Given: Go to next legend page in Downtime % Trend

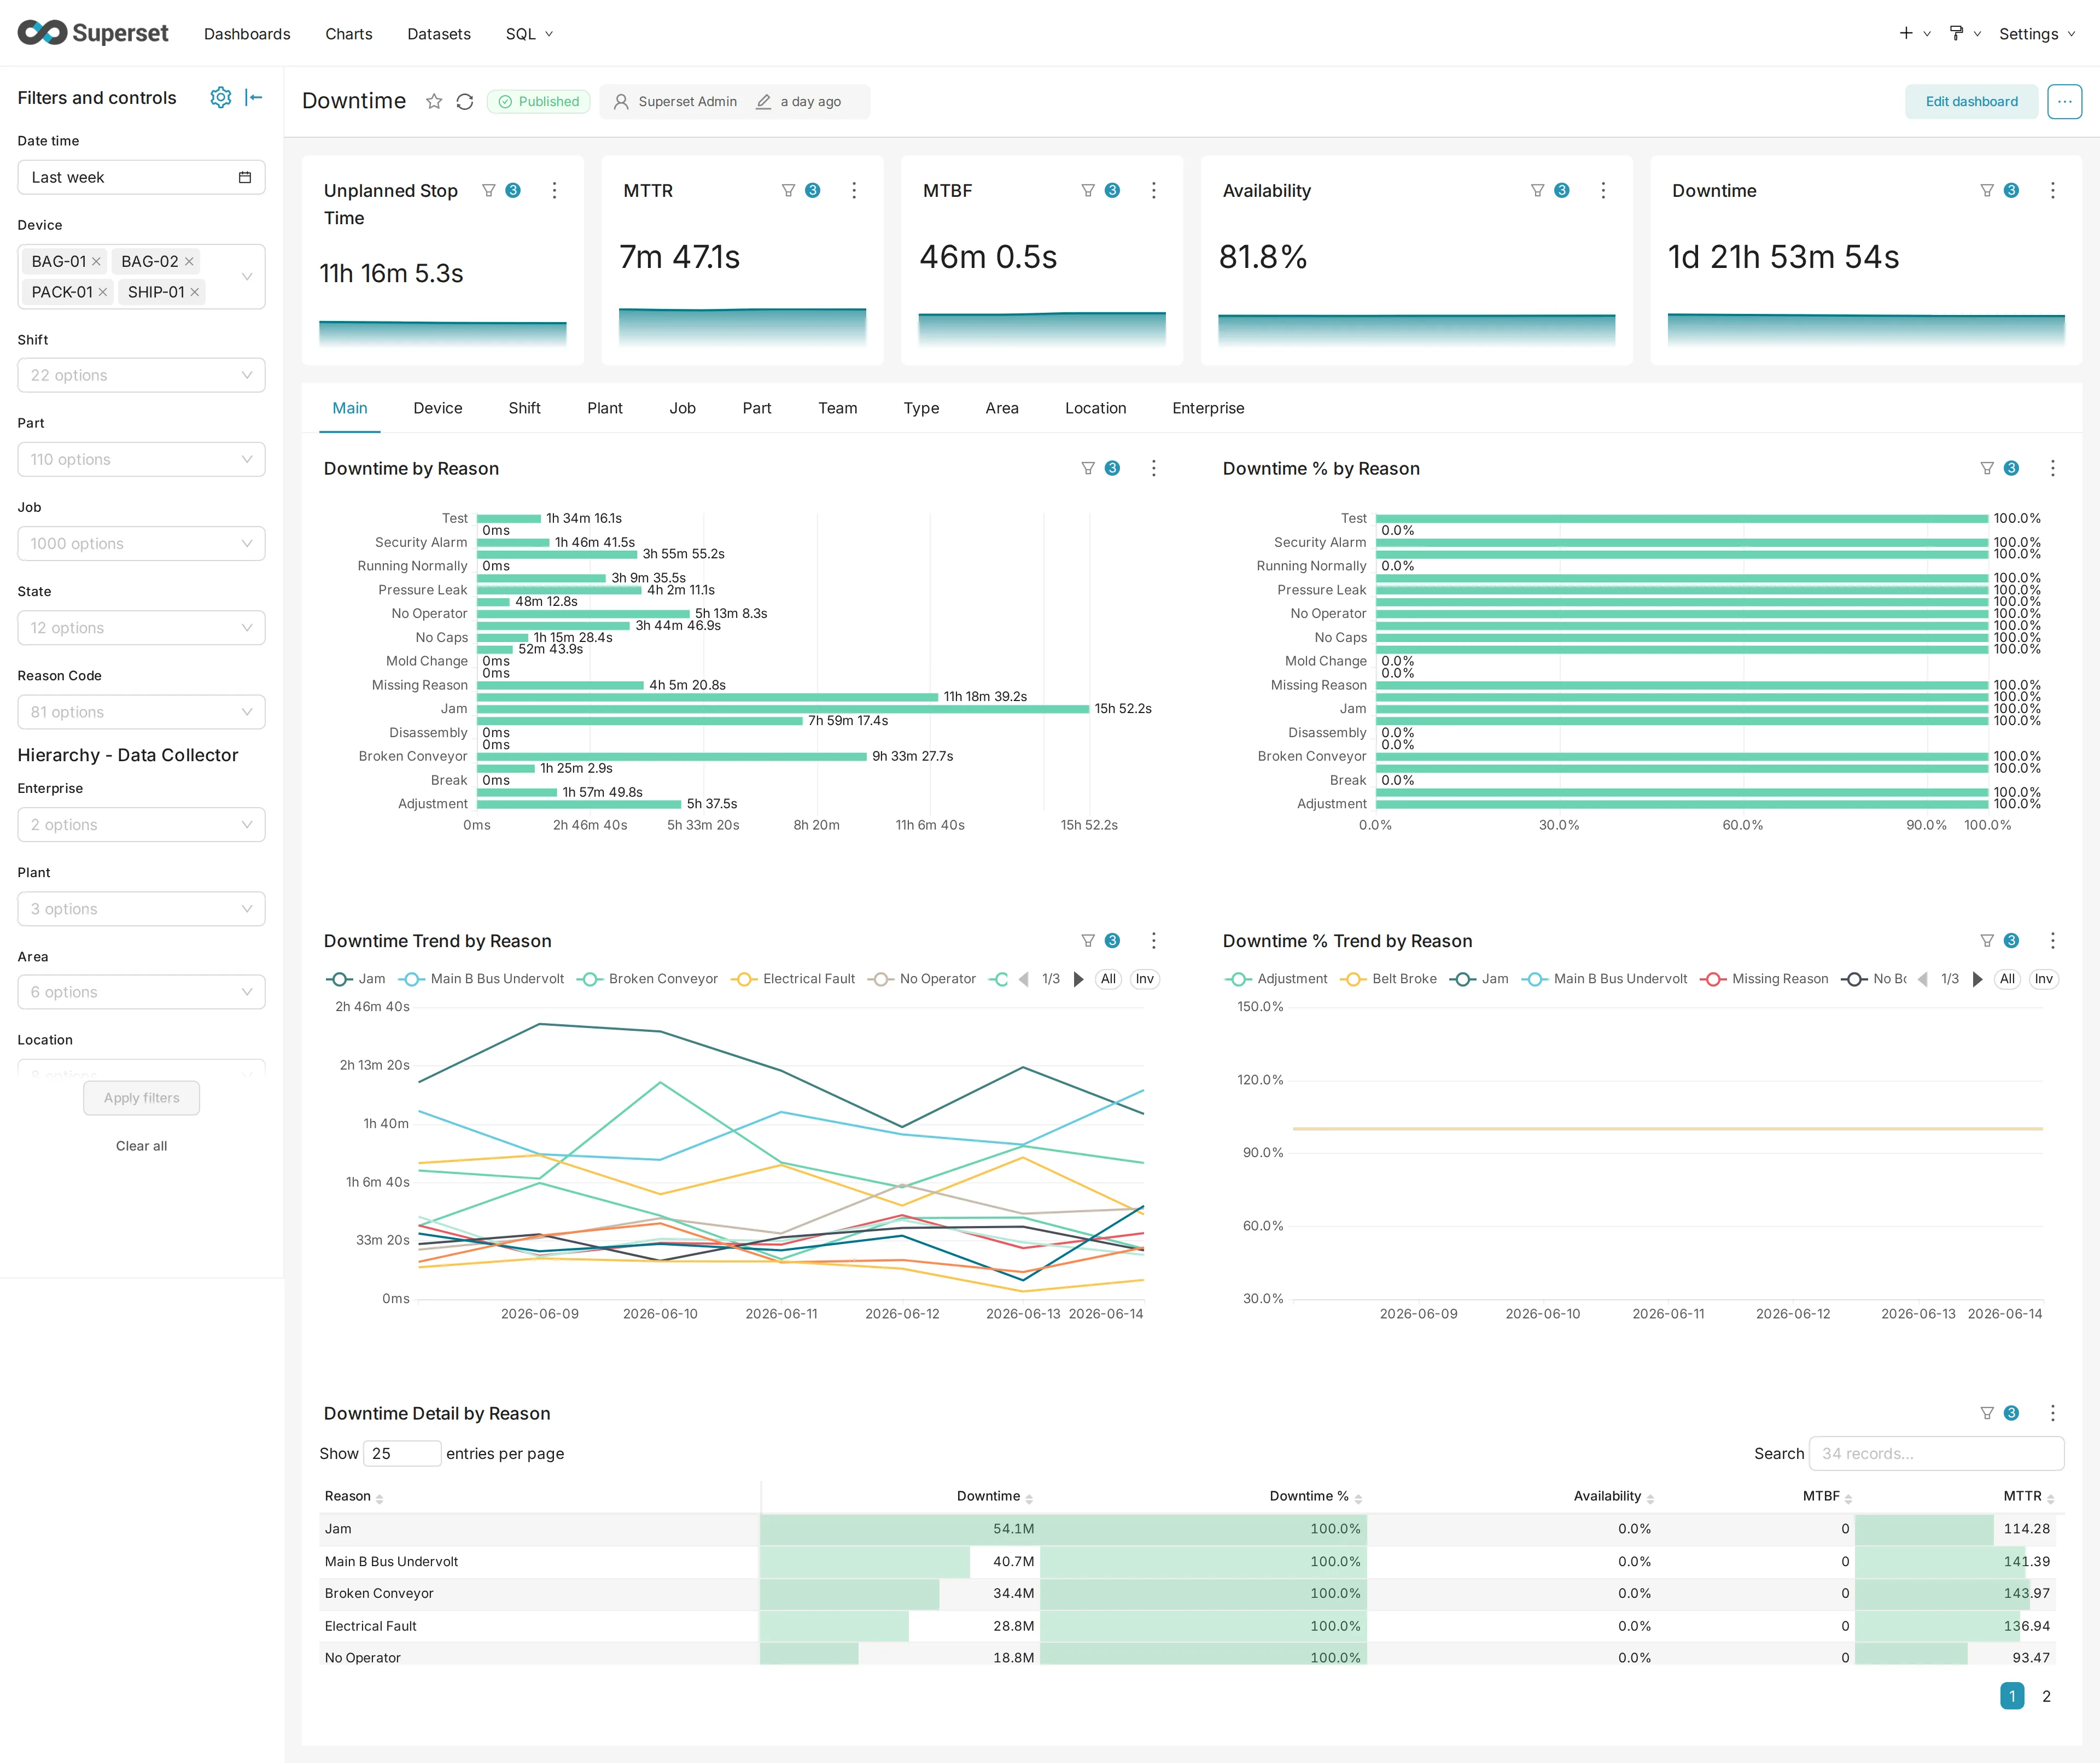Looking at the screenshot, I should coord(1977,979).
